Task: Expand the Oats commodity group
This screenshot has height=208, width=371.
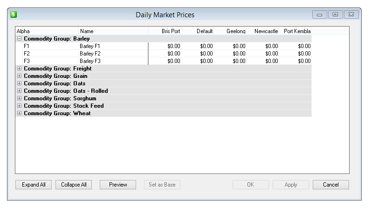Action: pyautogui.click(x=19, y=83)
